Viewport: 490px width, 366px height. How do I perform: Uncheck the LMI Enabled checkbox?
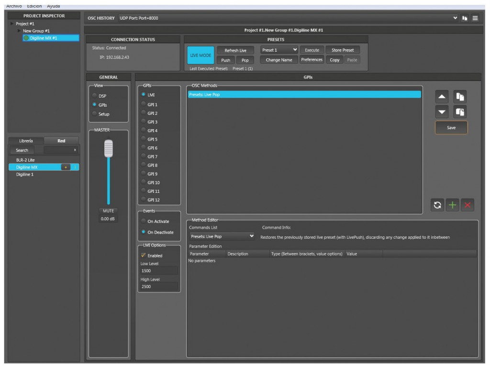click(x=144, y=255)
